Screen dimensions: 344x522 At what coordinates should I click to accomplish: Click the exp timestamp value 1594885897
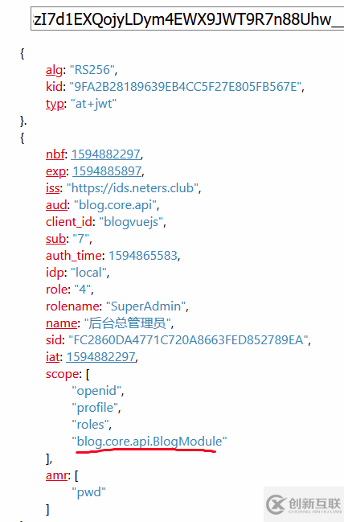[x=108, y=171]
